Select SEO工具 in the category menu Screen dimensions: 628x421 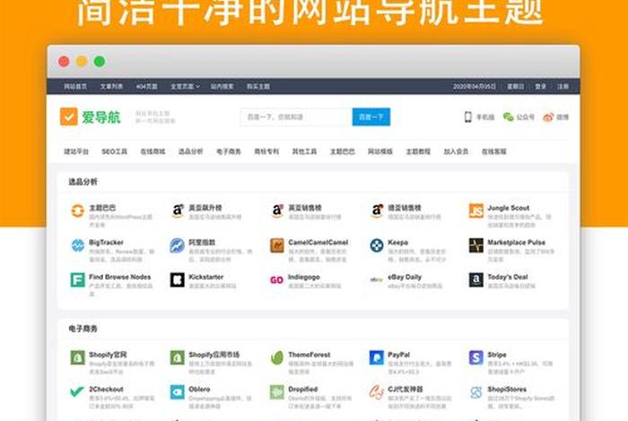(x=114, y=151)
